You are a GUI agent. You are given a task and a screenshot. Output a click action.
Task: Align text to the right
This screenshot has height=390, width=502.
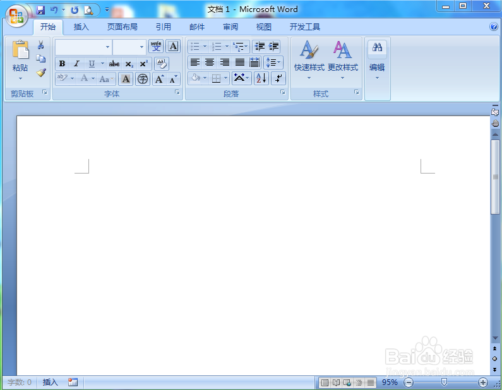[225, 62]
